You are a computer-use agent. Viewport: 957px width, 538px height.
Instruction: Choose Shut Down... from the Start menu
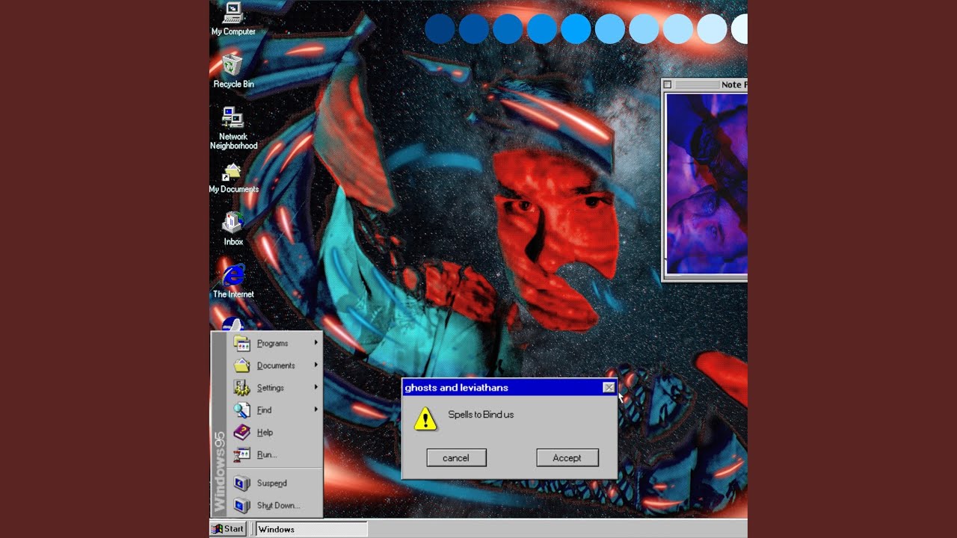pos(274,505)
